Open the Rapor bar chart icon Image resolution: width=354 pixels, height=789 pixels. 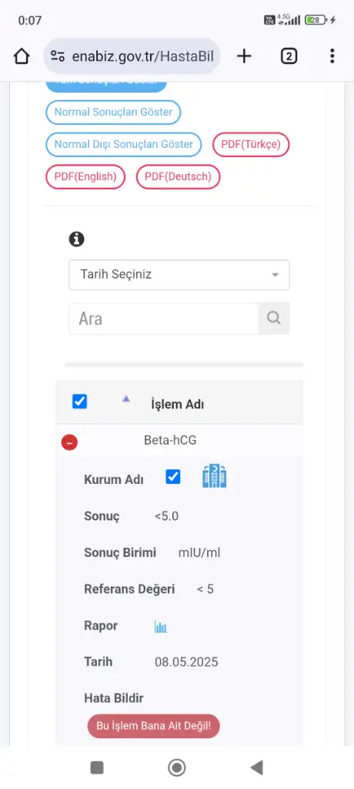161,626
